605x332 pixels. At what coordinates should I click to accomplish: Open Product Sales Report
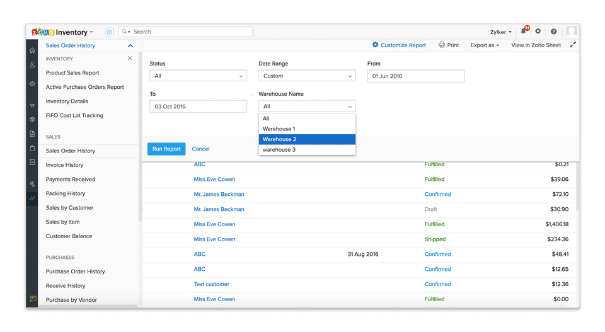pyautogui.click(x=72, y=73)
